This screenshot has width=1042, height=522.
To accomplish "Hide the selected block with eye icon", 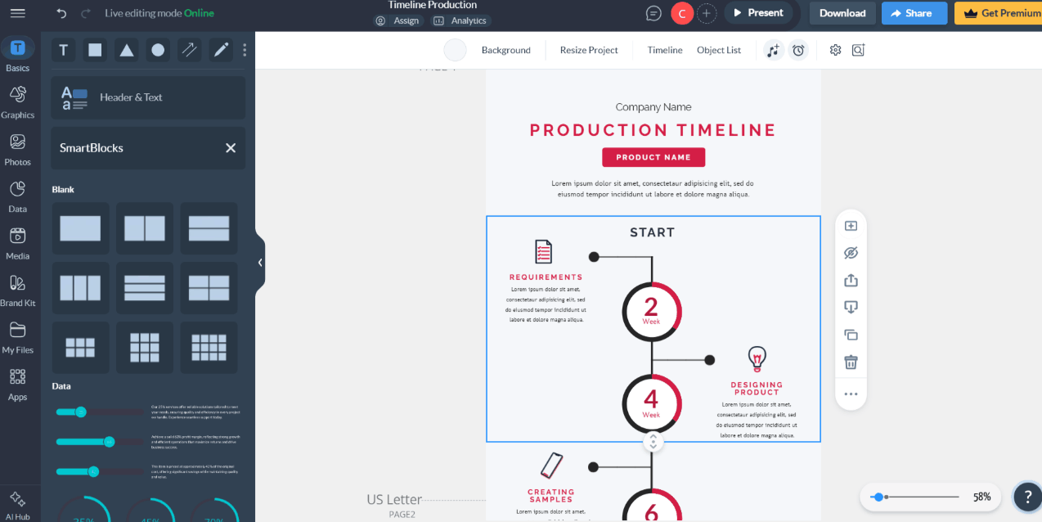I will coord(851,253).
